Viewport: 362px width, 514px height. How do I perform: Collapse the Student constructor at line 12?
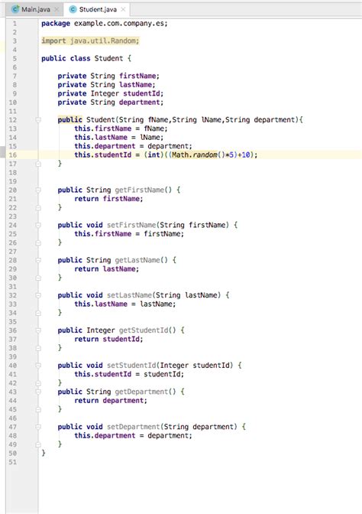pos(38,120)
